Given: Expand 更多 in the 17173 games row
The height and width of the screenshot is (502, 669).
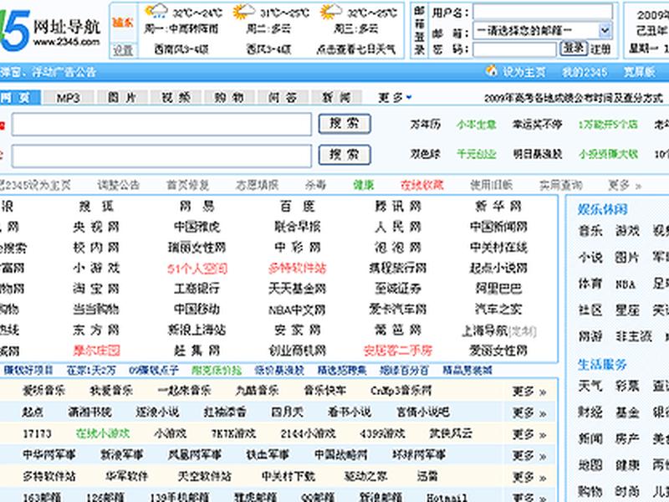Looking at the screenshot, I should coord(529,434).
